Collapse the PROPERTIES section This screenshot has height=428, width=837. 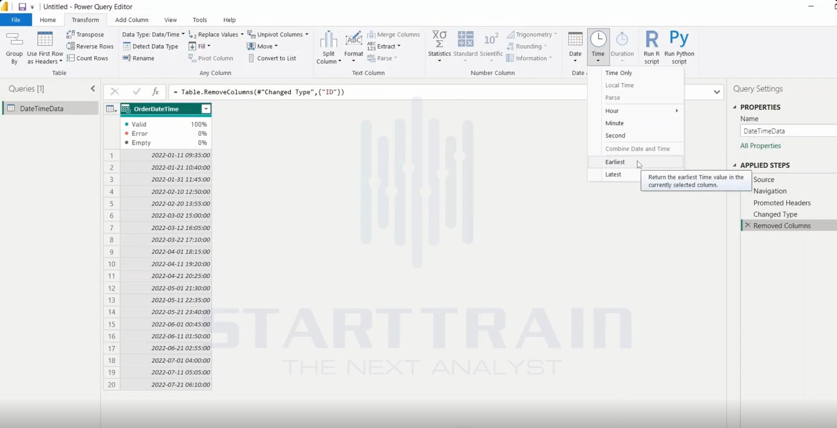click(735, 107)
